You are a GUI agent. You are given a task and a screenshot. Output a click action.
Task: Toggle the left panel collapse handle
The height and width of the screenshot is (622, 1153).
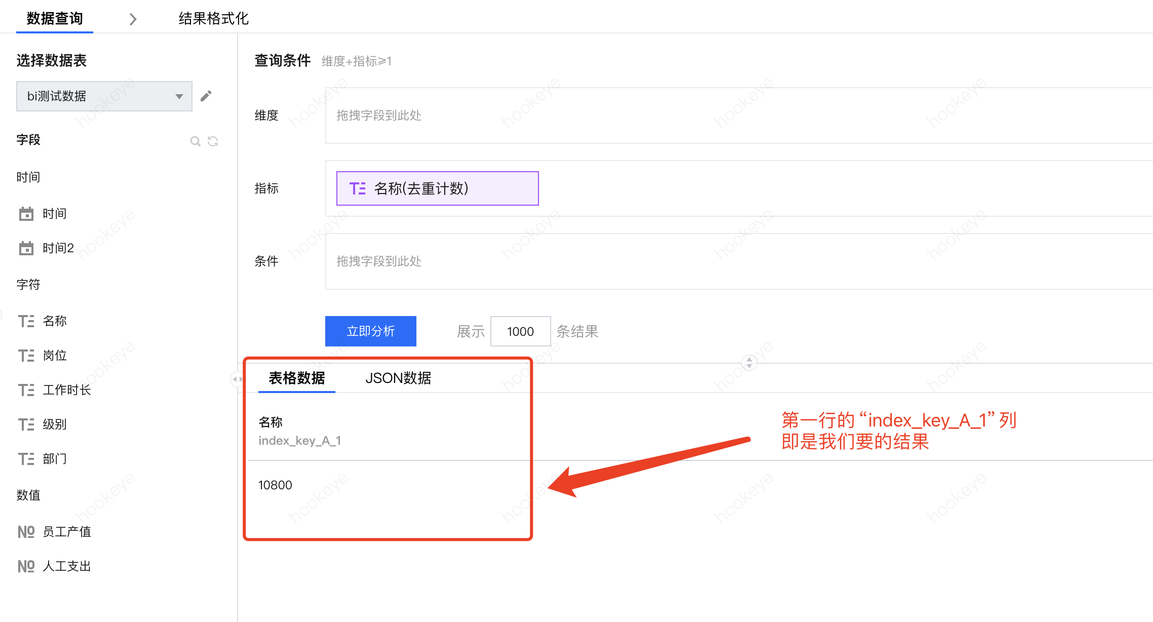click(x=237, y=379)
